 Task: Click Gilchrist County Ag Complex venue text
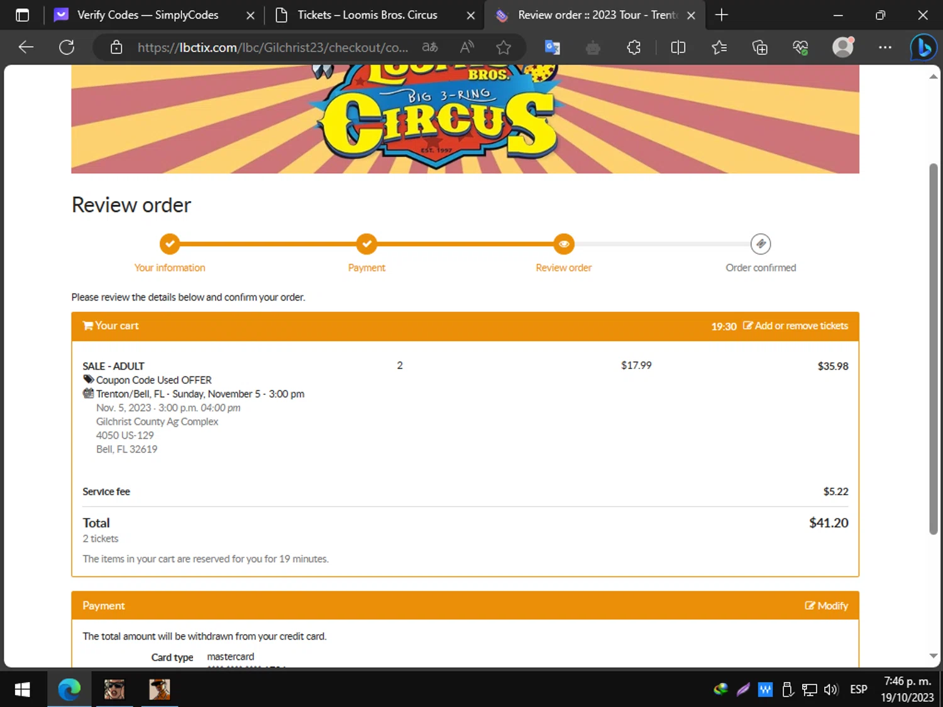[157, 422]
